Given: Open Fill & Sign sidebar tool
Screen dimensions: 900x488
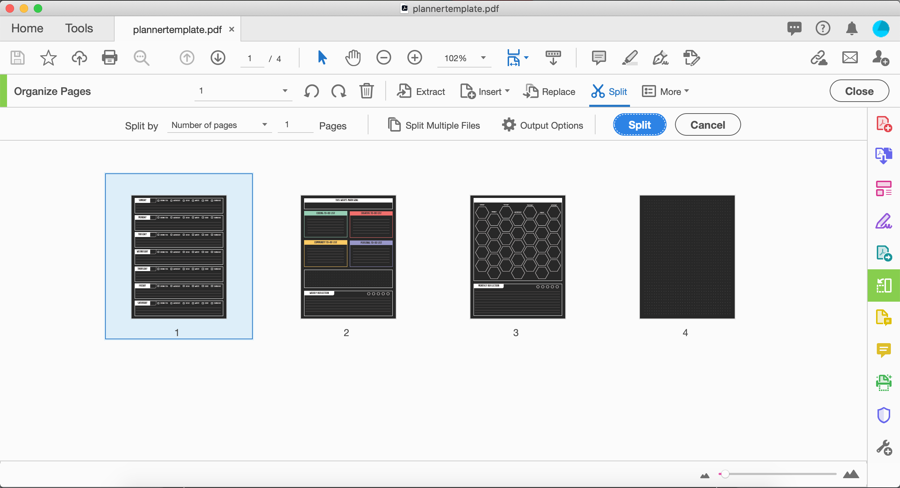Looking at the screenshot, I should (x=883, y=221).
